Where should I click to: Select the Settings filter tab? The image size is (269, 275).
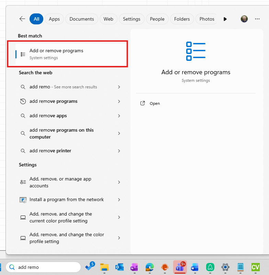tap(132, 19)
